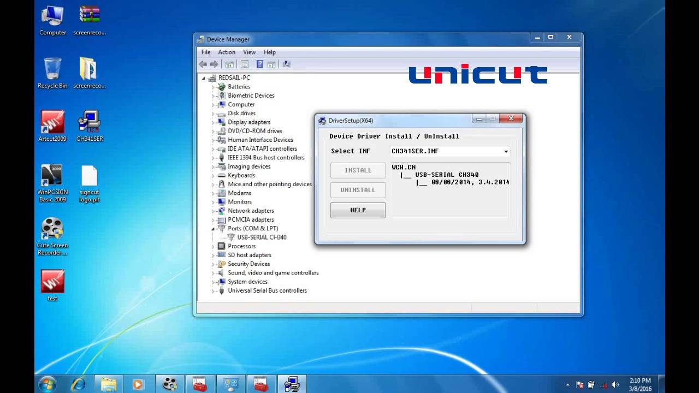Click the UNINSTALL button in DriverSetup

click(x=358, y=190)
